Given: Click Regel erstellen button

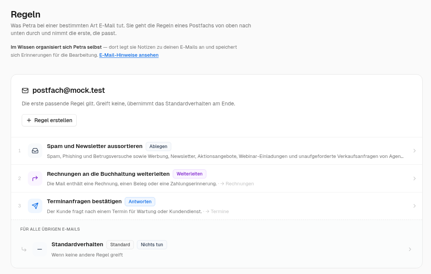Looking at the screenshot, I should (49, 120).
